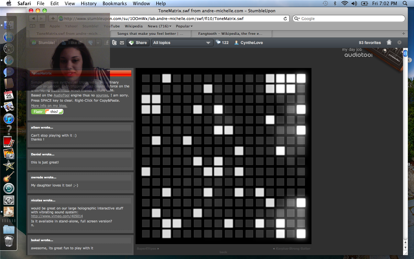Expand the All topics dropdown

(182, 42)
